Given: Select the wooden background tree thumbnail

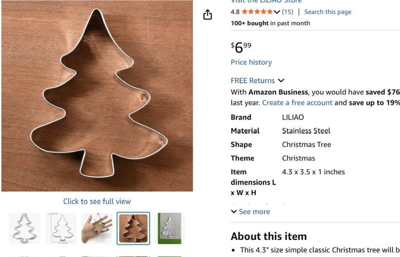Looking at the screenshot, I should tap(133, 228).
